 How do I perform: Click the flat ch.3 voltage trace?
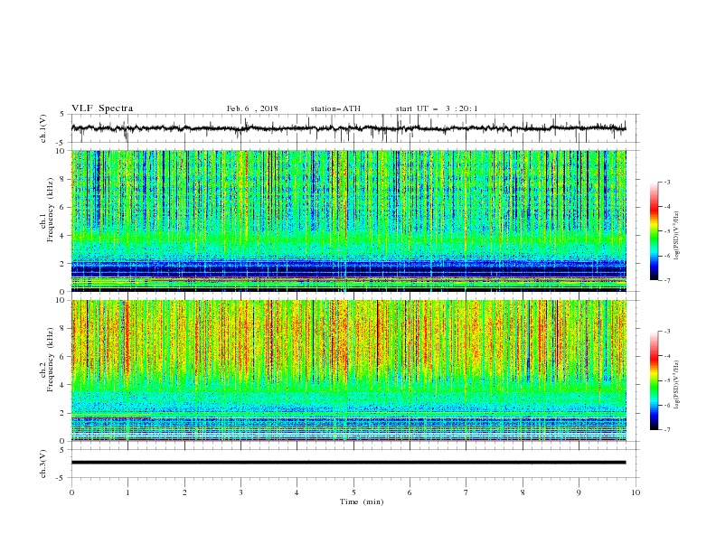[349, 463]
